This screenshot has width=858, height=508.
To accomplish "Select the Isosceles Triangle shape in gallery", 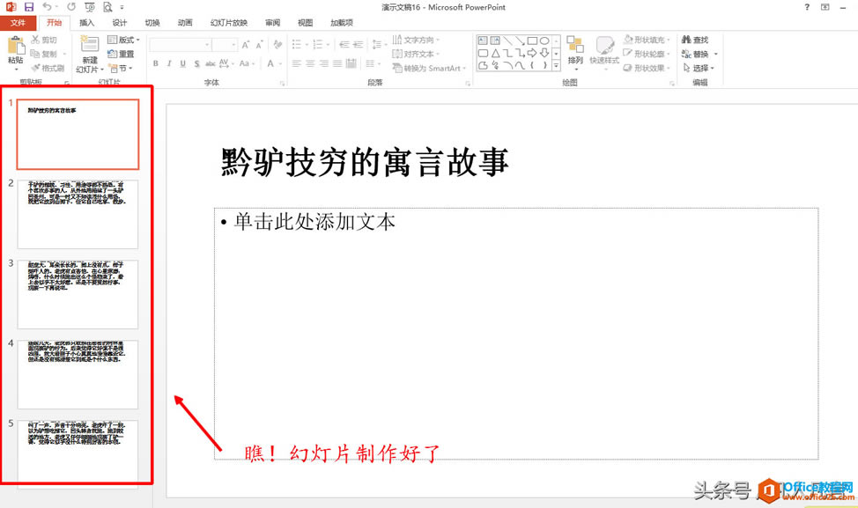I will [x=495, y=53].
